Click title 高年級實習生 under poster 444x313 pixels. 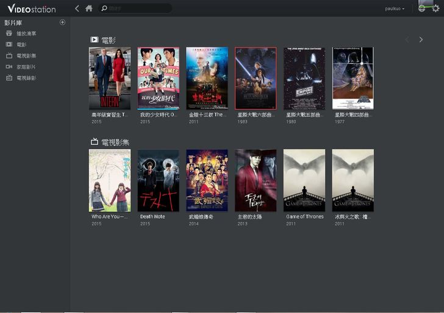110,114
